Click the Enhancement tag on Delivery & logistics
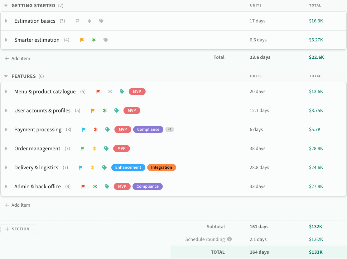 pos(128,167)
